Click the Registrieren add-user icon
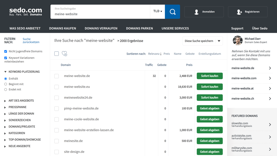 pyautogui.click(x=239, y=12)
